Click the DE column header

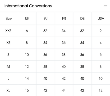(x=82, y=18)
